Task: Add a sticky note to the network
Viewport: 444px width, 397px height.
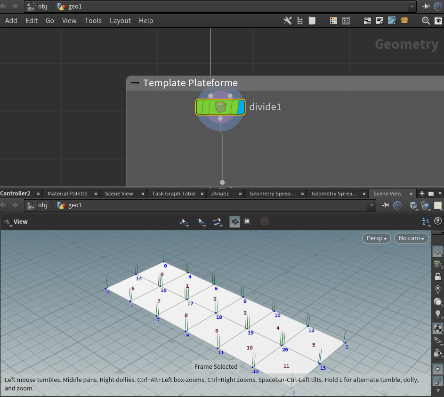Action: coord(380,21)
